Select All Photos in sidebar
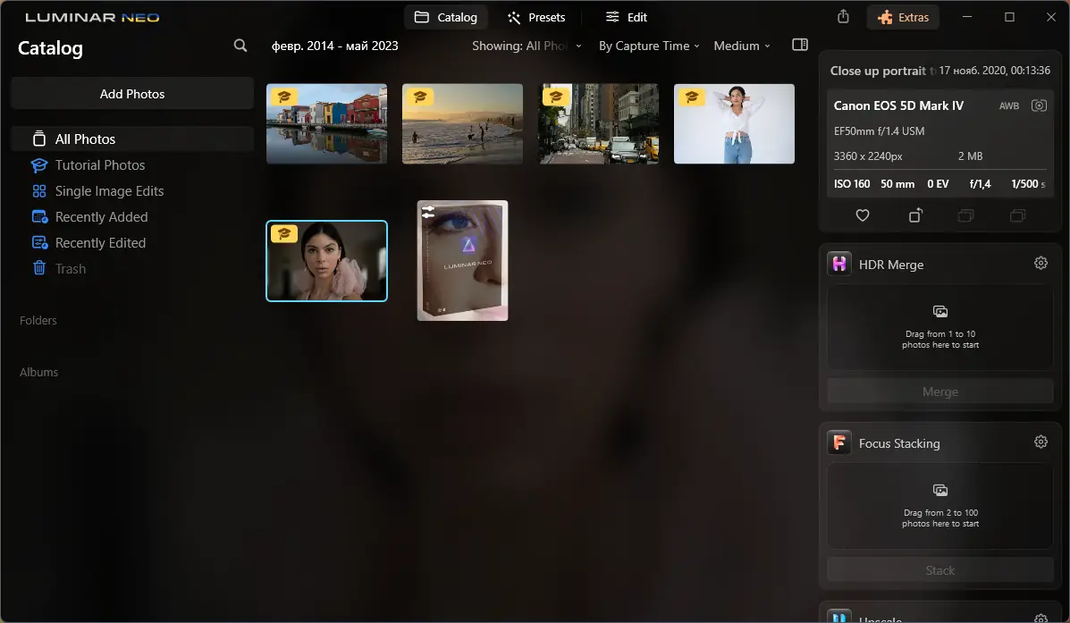 132,139
